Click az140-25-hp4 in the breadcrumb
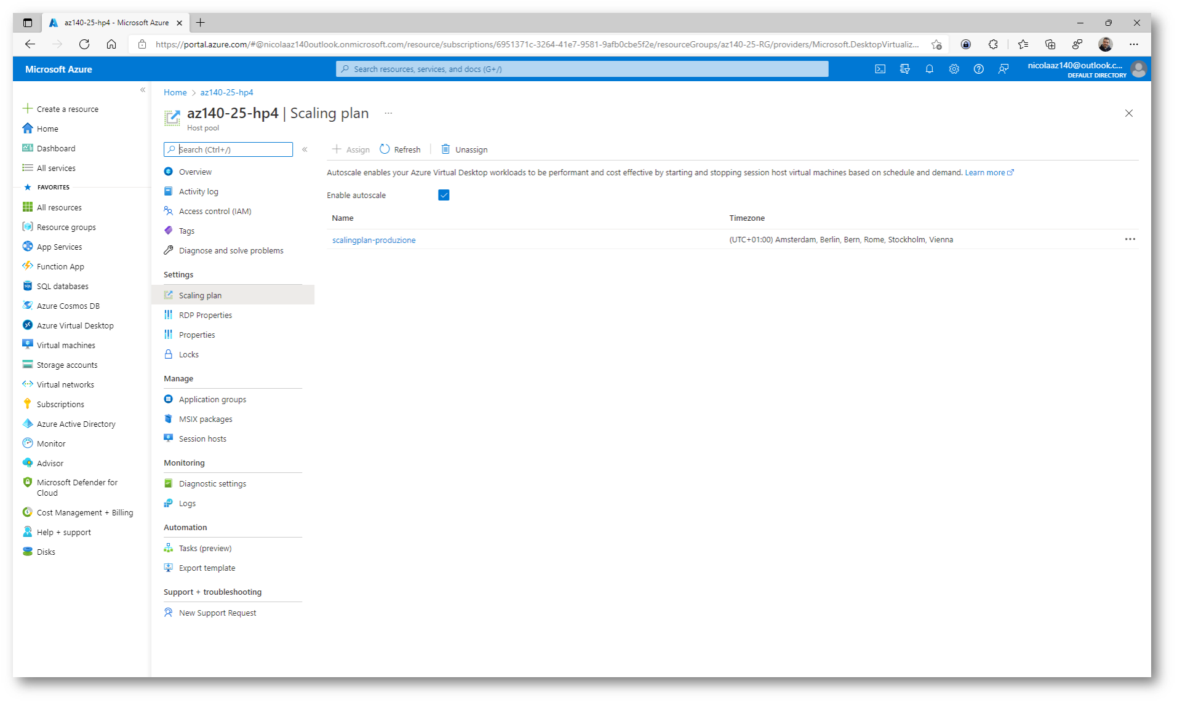 click(226, 92)
